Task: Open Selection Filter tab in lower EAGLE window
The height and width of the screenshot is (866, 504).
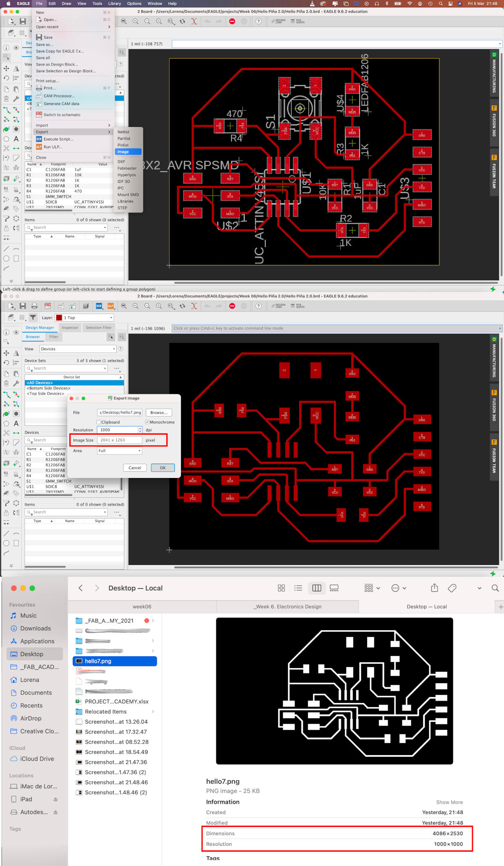Action: coord(99,328)
